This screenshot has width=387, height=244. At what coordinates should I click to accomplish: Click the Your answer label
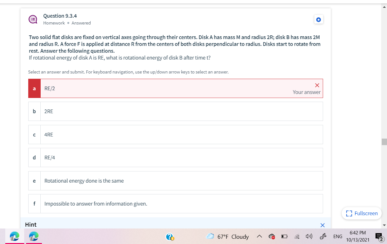click(307, 92)
